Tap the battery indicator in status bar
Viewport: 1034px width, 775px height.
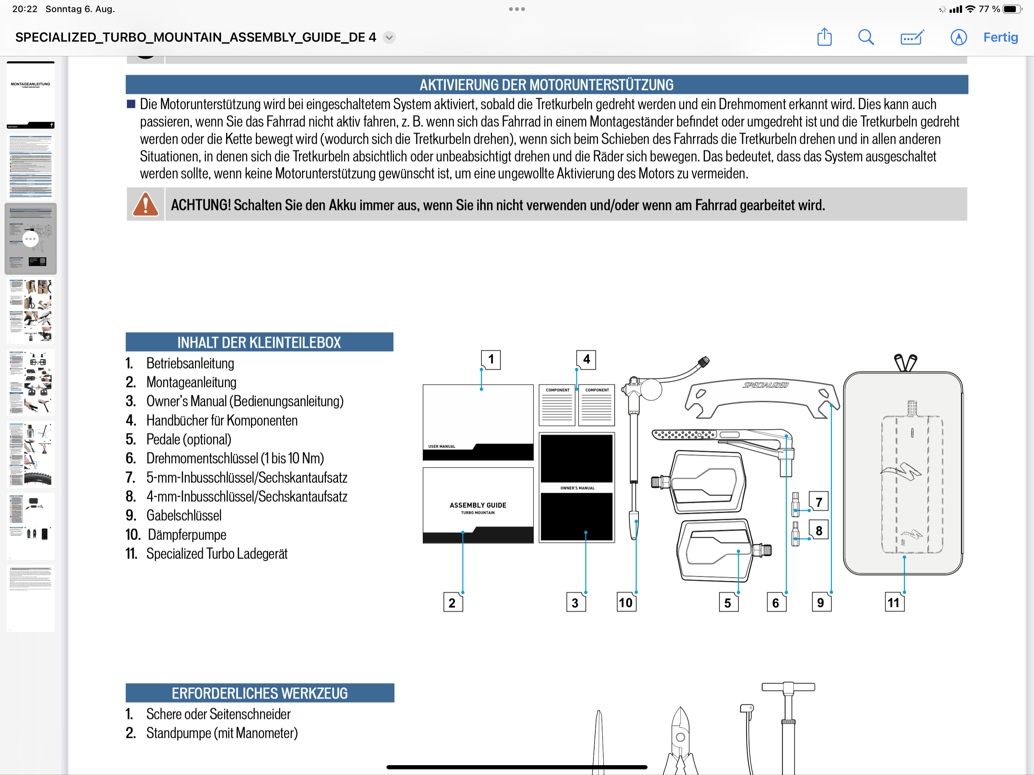pyautogui.click(x=1012, y=9)
